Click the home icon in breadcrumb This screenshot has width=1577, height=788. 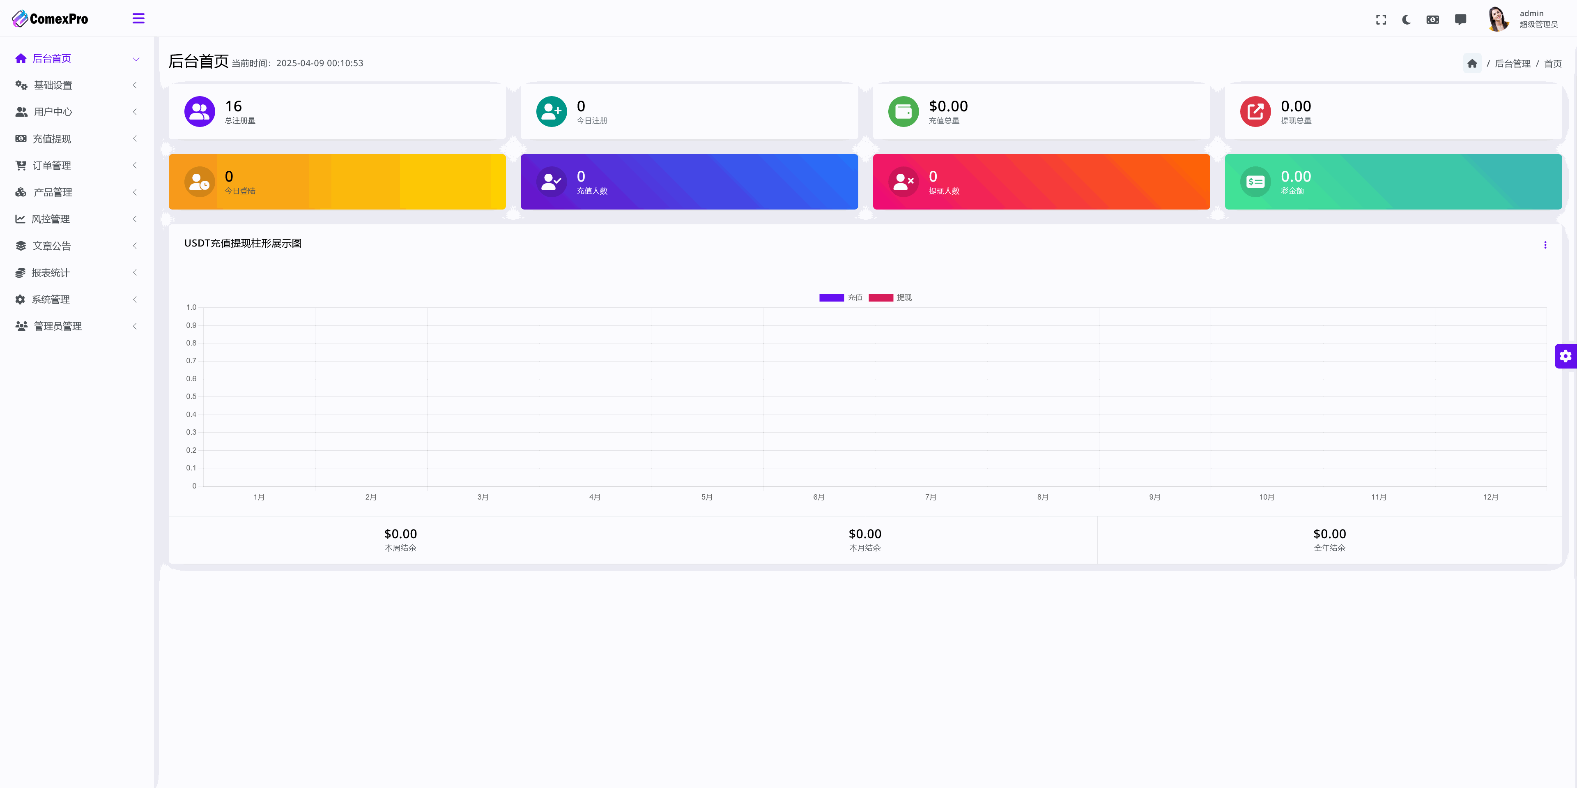(1472, 62)
